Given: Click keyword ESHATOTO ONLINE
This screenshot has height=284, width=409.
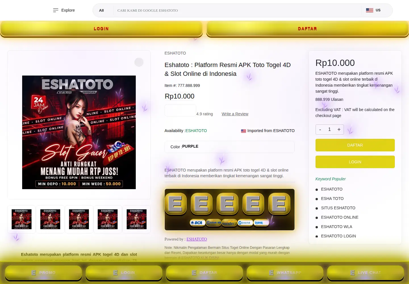Looking at the screenshot, I should [340, 217].
